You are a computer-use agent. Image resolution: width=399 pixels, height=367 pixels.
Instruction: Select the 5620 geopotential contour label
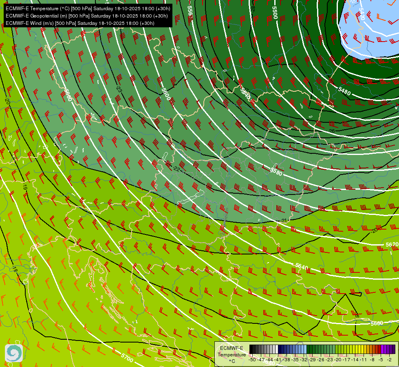[x=392, y=245]
